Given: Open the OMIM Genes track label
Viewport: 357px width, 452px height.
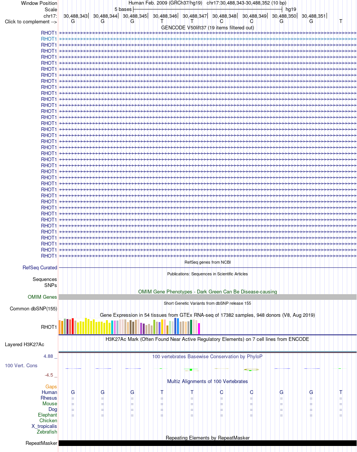Looking at the screenshot, I should click(42, 297).
